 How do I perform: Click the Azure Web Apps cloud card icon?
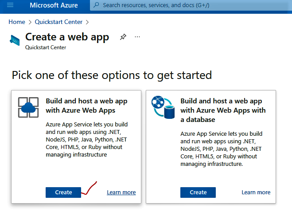(x=28, y=107)
